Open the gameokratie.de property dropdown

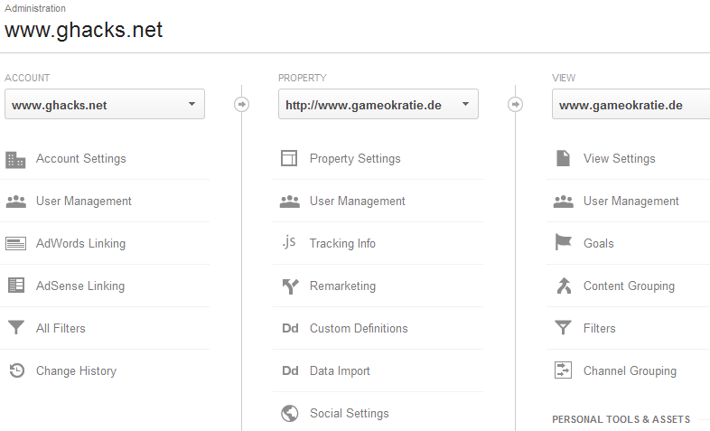click(378, 105)
